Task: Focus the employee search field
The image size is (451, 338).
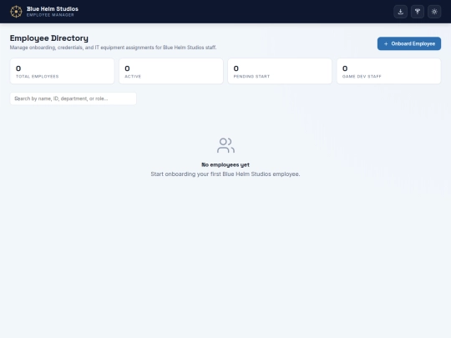Action: (73, 98)
